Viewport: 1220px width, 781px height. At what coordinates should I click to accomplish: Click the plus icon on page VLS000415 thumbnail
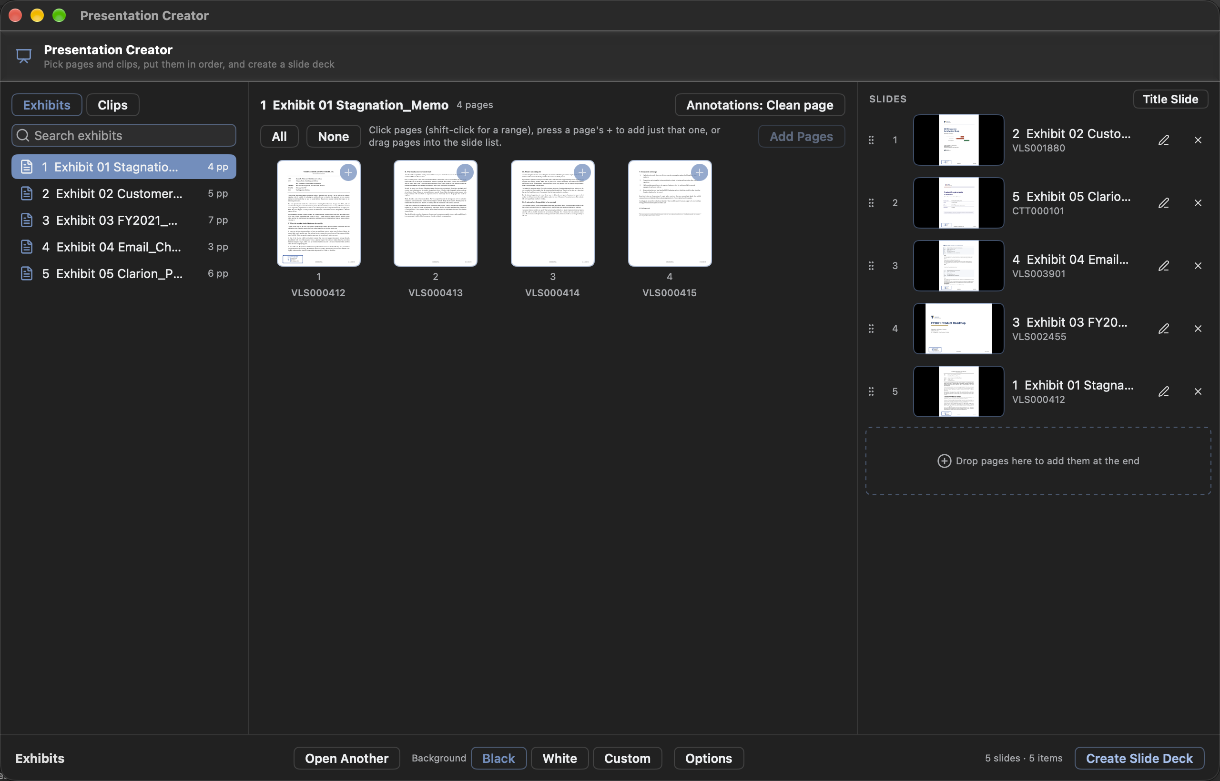click(x=699, y=172)
